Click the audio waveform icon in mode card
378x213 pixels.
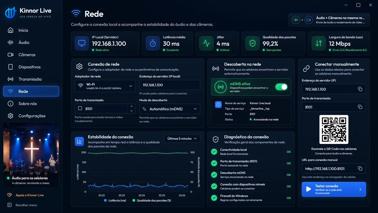click(296, 20)
